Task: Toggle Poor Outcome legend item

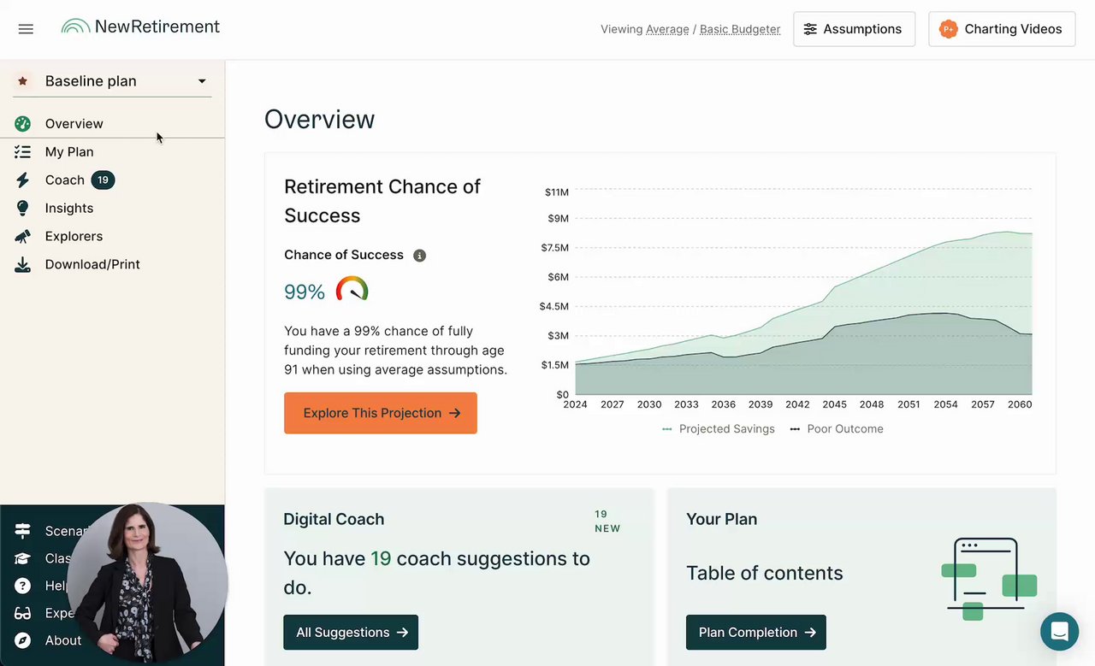Action: [837, 429]
